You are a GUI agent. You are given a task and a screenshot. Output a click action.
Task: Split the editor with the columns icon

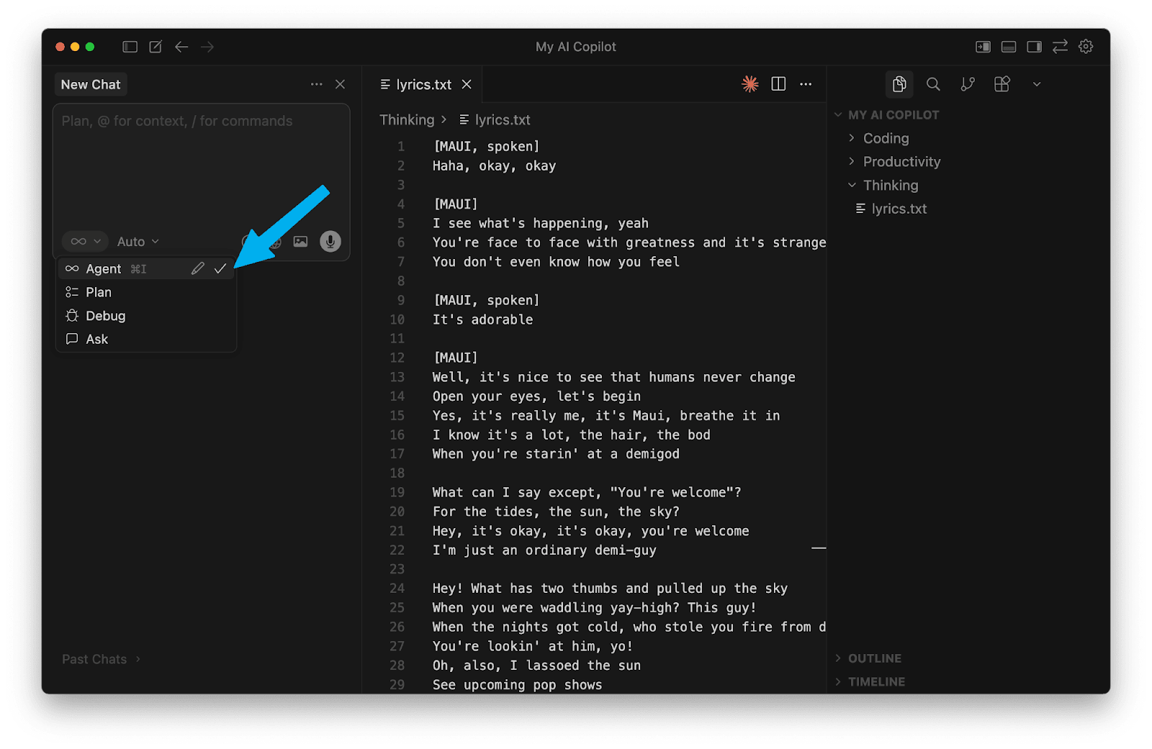pos(778,84)
